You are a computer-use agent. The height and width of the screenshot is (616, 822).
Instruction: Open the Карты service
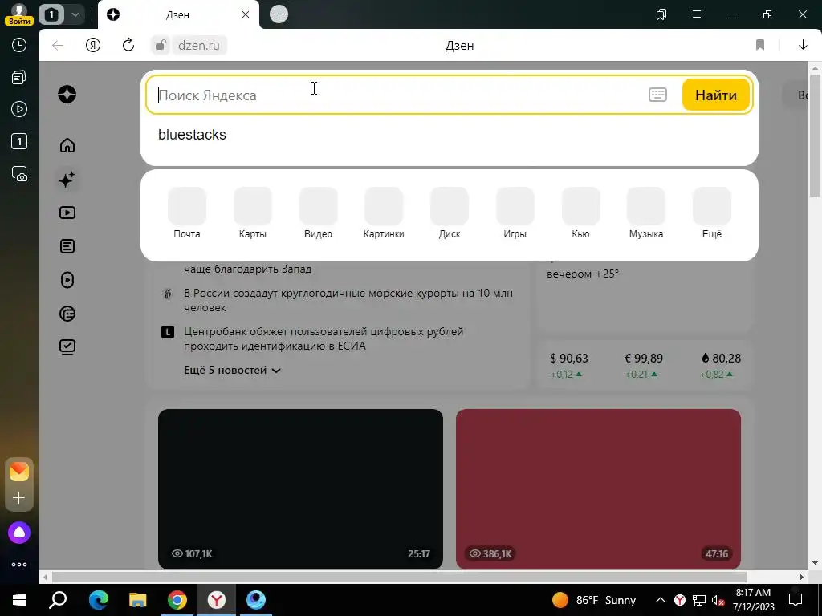253,213
